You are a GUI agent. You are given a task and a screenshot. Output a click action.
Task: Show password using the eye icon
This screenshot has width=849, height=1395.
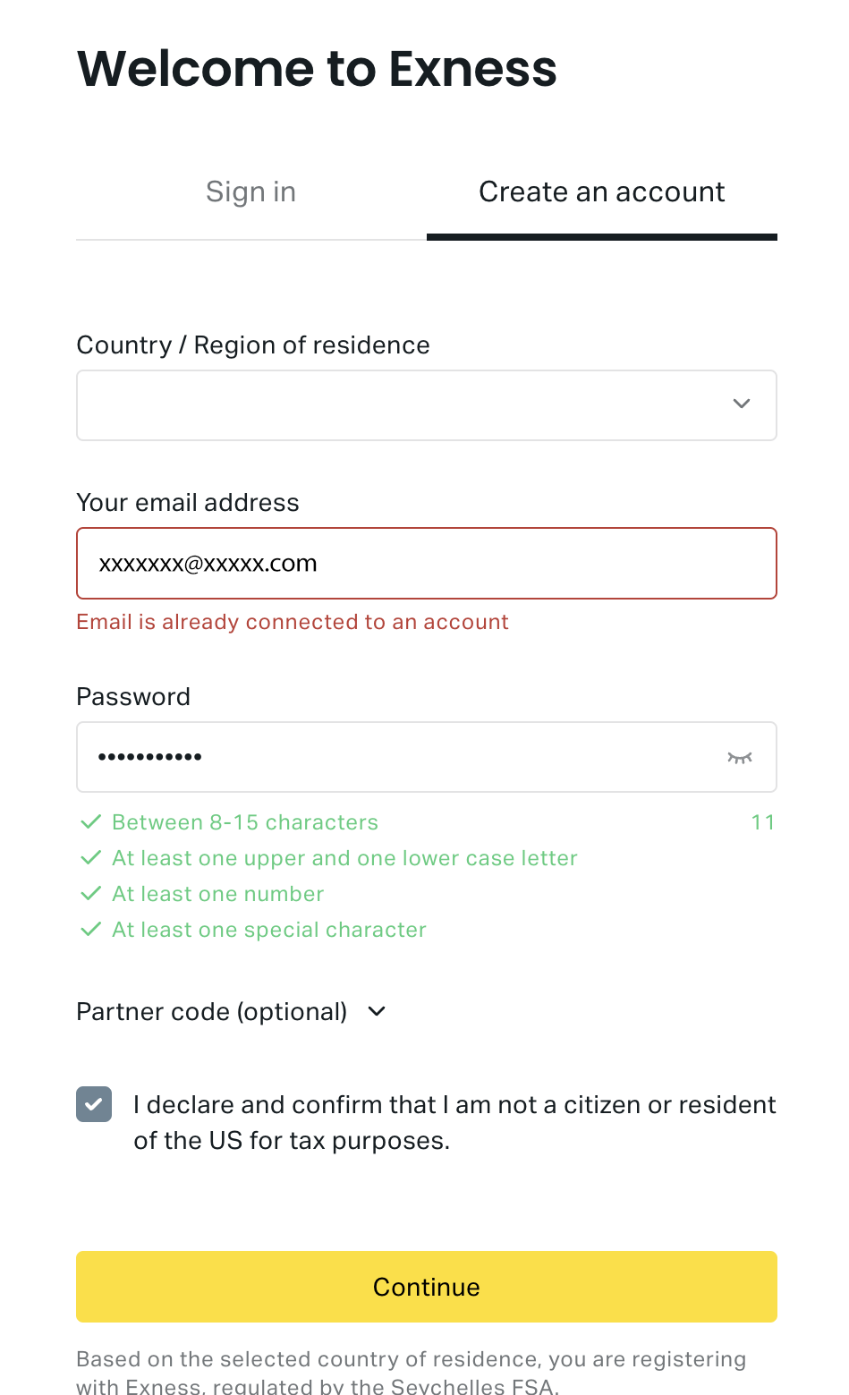(740, 758)
